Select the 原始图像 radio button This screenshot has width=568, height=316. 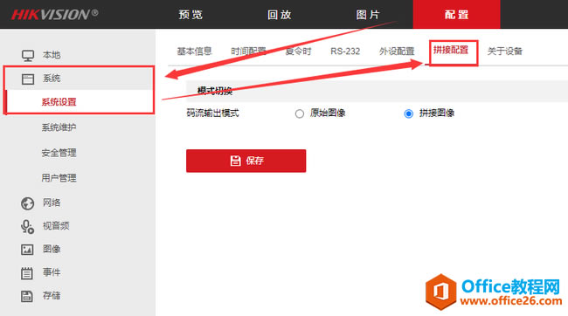pos(299,113)
